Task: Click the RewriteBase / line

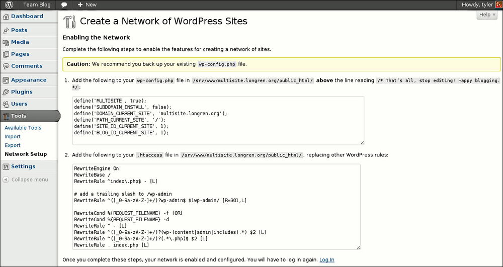Action: (x=93, y=174)
